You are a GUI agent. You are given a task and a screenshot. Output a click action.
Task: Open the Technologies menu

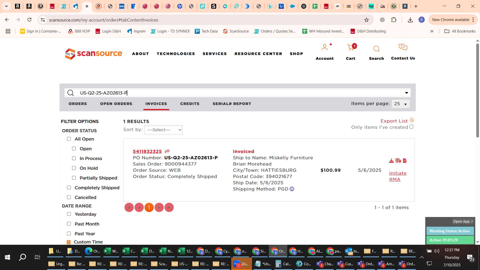pyautogui.click(x=176, y=54)
